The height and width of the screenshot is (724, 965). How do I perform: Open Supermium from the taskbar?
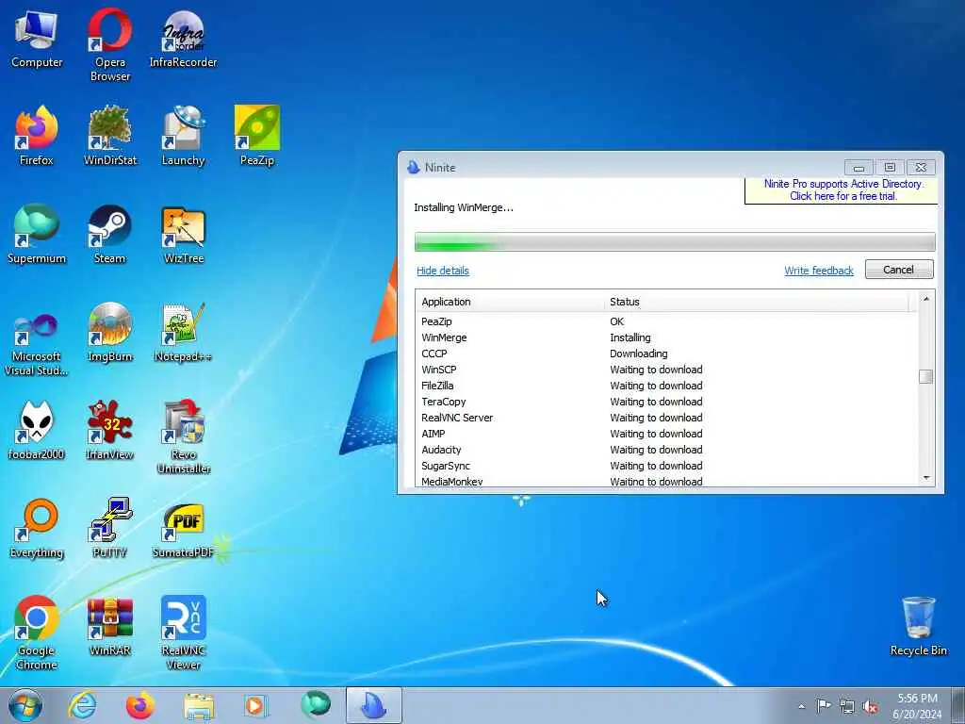click(316, 705)
